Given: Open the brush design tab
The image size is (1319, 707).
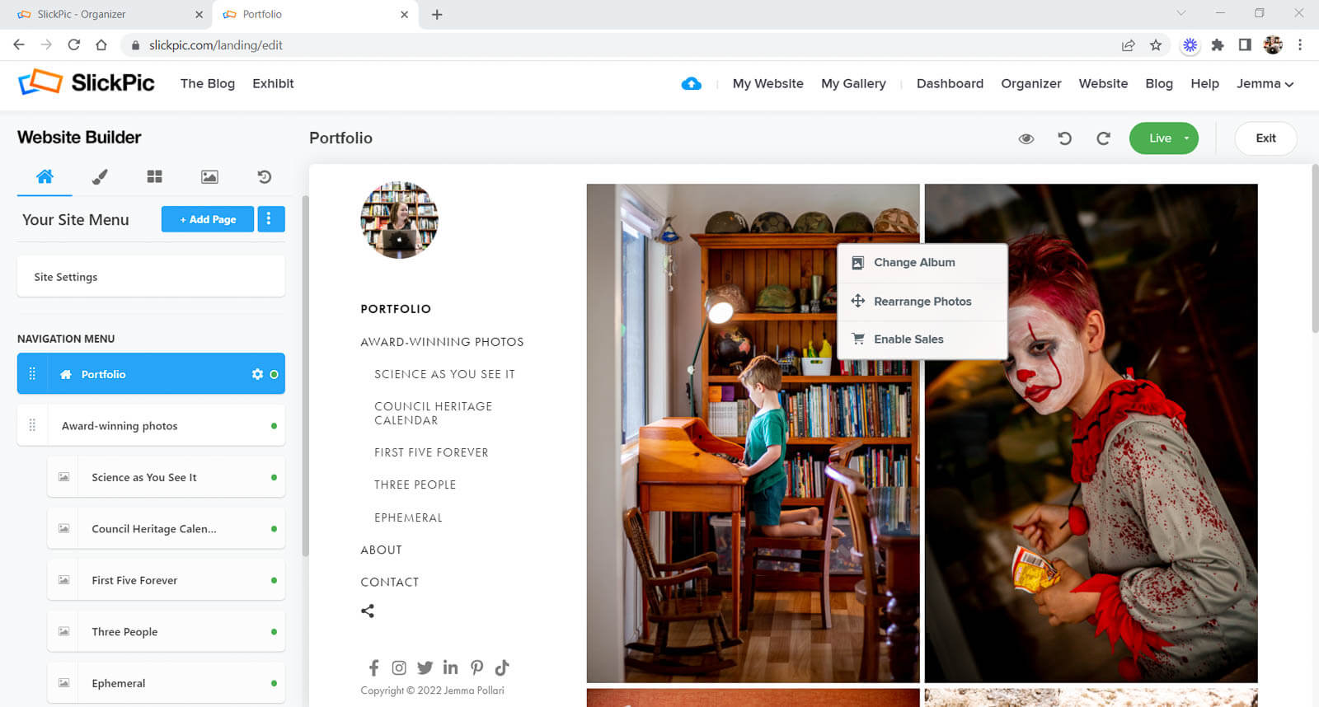Looking at the screenshot, I should 100,176.
